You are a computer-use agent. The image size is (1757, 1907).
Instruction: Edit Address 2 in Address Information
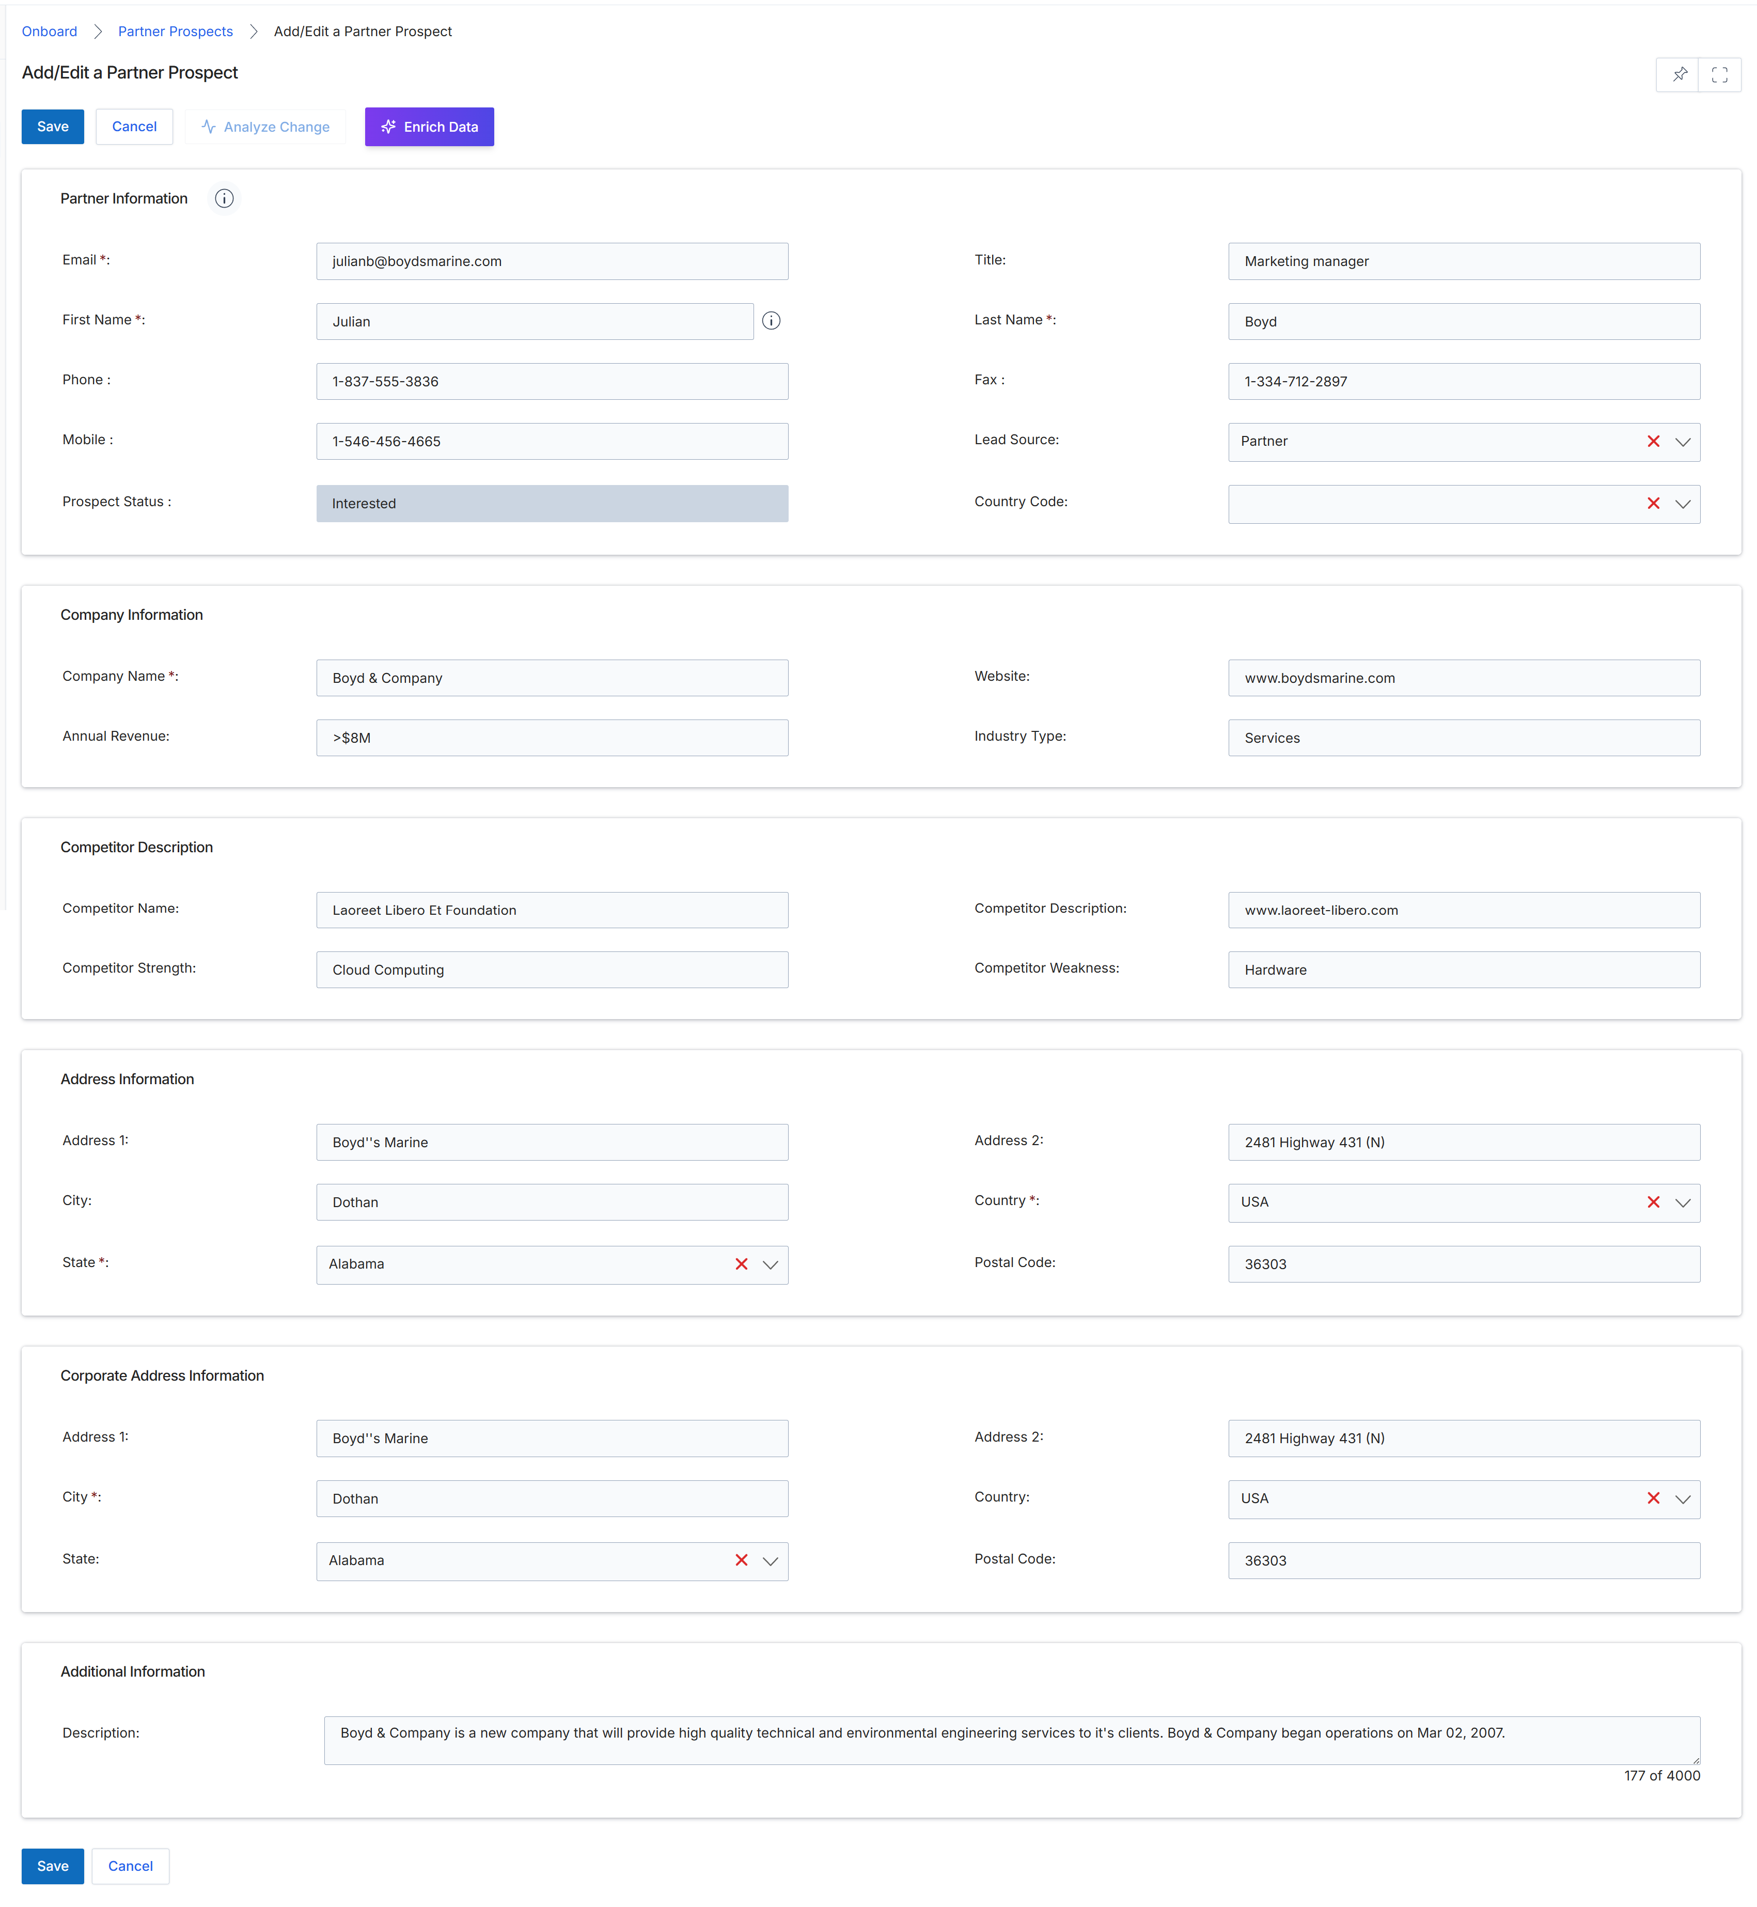[x=1464, y=1143]
